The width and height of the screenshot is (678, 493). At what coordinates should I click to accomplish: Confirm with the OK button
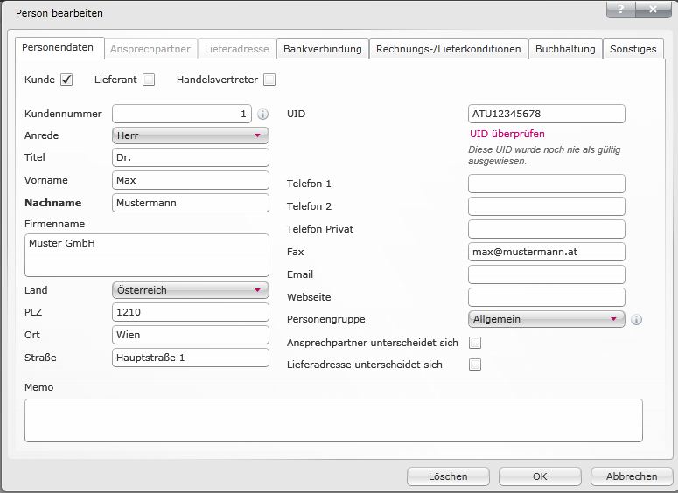pyautogui.click(x=540, y=476)
